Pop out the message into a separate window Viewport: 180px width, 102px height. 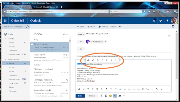(x=173, y=27)
